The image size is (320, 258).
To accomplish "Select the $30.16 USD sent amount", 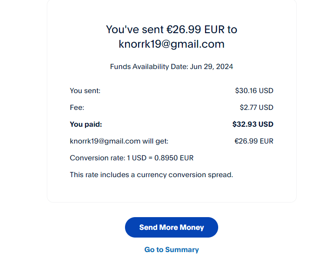I will (x=254, y=91).
